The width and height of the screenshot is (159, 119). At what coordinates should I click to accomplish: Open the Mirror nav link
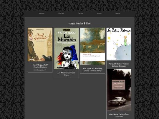point(118,13)
